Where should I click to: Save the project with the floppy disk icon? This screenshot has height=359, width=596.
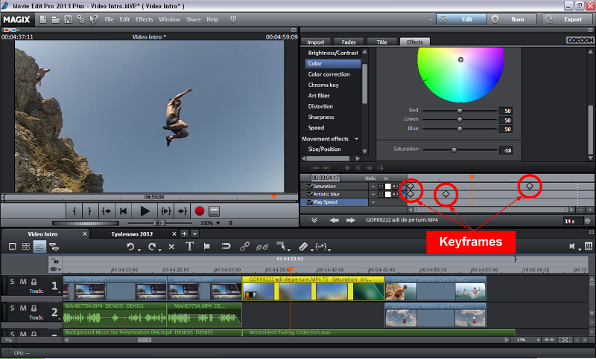click(x=68, y=19)
